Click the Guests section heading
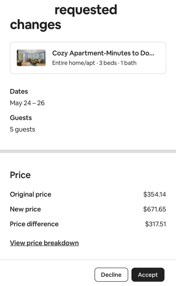This screenshot has width=176, height=286. point(21,118)
